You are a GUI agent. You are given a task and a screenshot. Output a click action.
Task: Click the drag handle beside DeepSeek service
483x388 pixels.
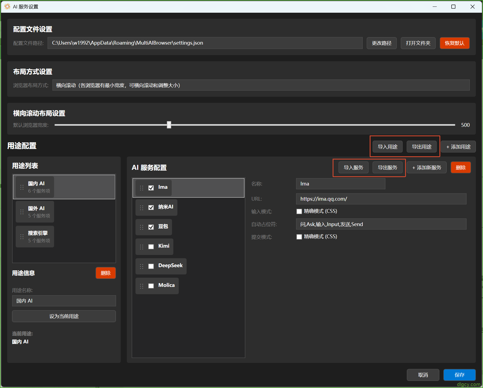(141, 266)
